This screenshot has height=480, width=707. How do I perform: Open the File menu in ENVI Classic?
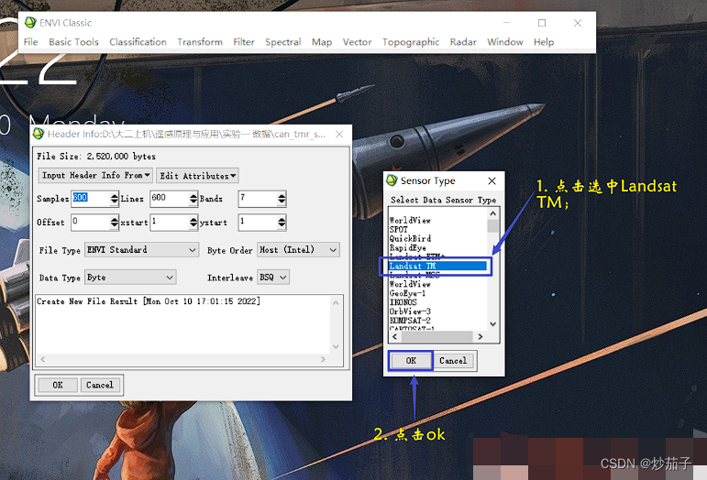click(30, 42)
